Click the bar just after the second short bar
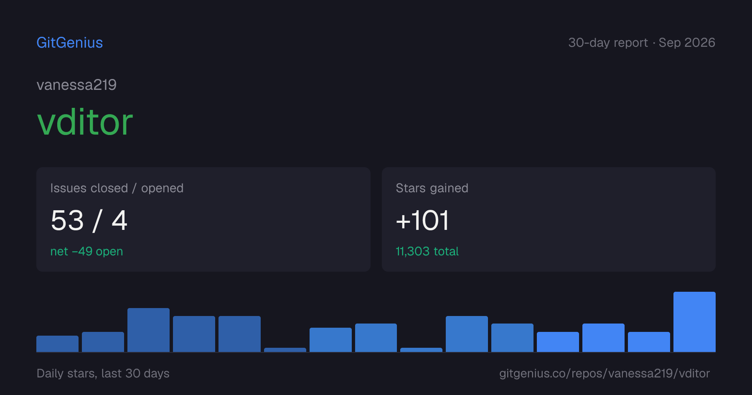The image size is (752, 395). coord(467,334)
